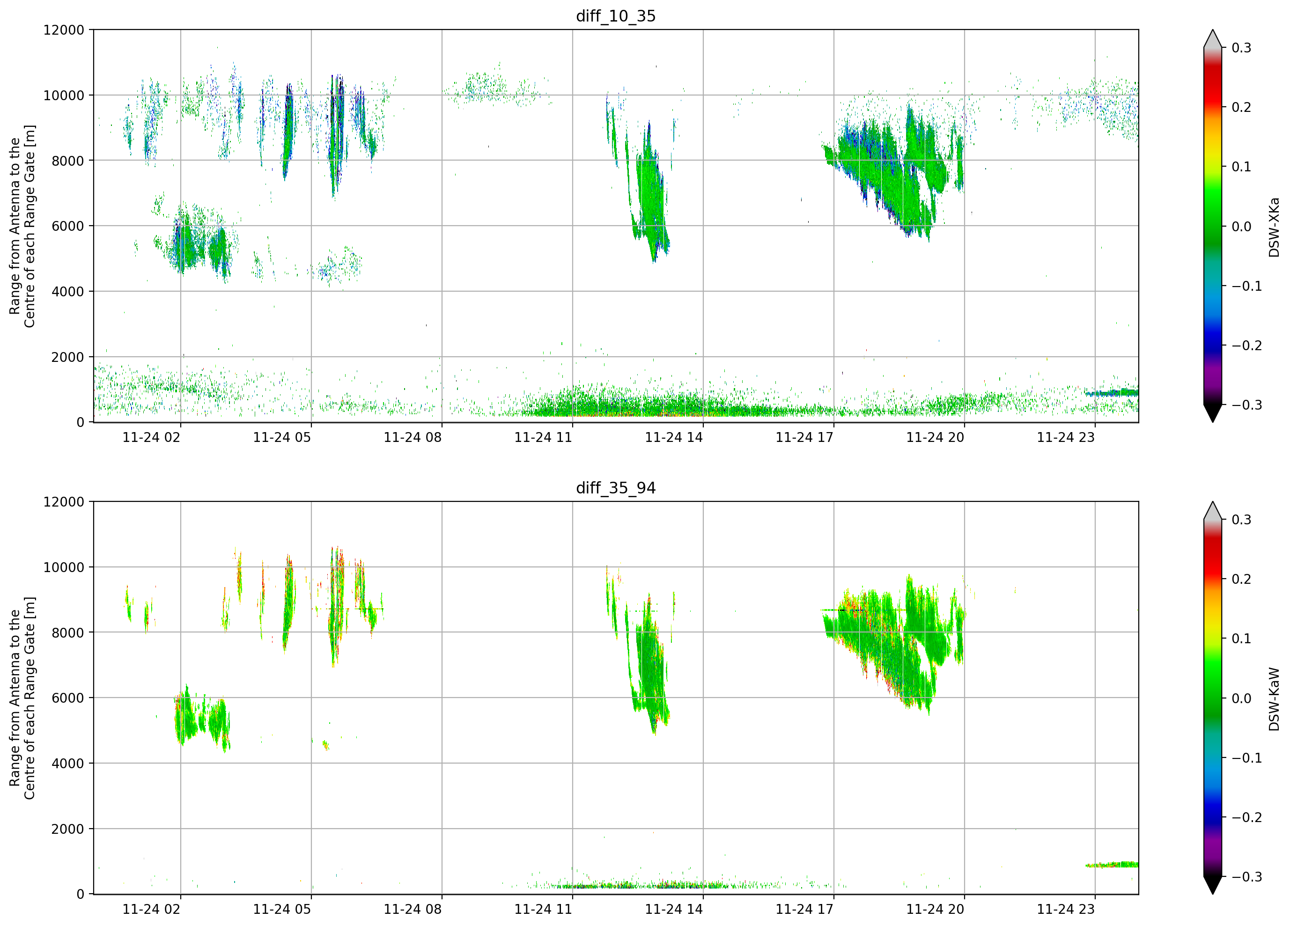Click the 4000 y-tick in diff_35_94
This screenshot has width=1290, height=926.
68,764
